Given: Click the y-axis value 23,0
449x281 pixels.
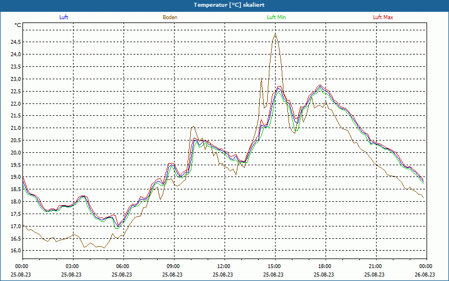Looking at the screenshot, I should (x=16, y=79).
